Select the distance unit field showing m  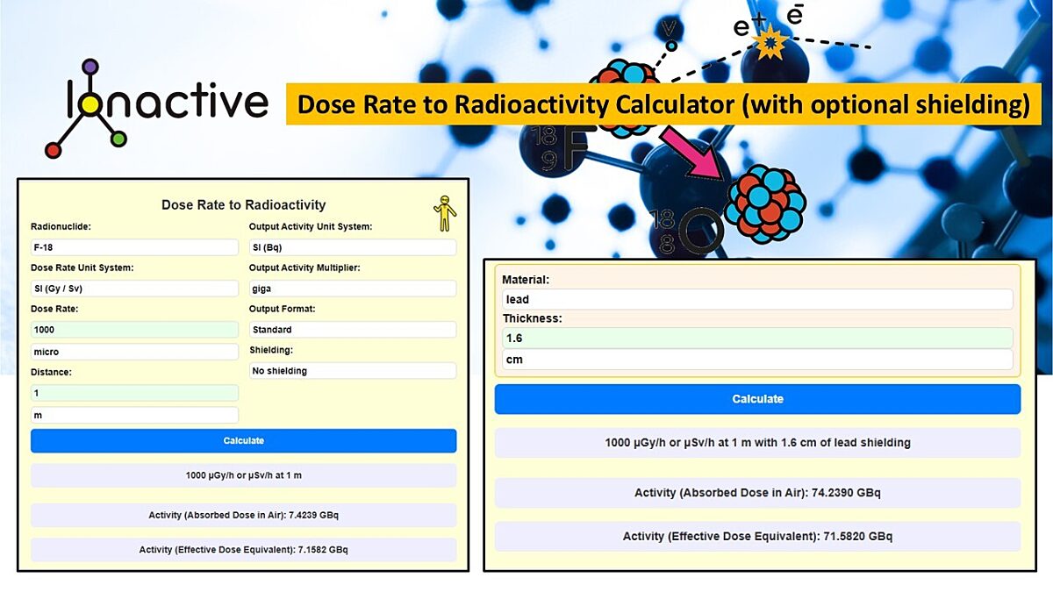[133, 414]
